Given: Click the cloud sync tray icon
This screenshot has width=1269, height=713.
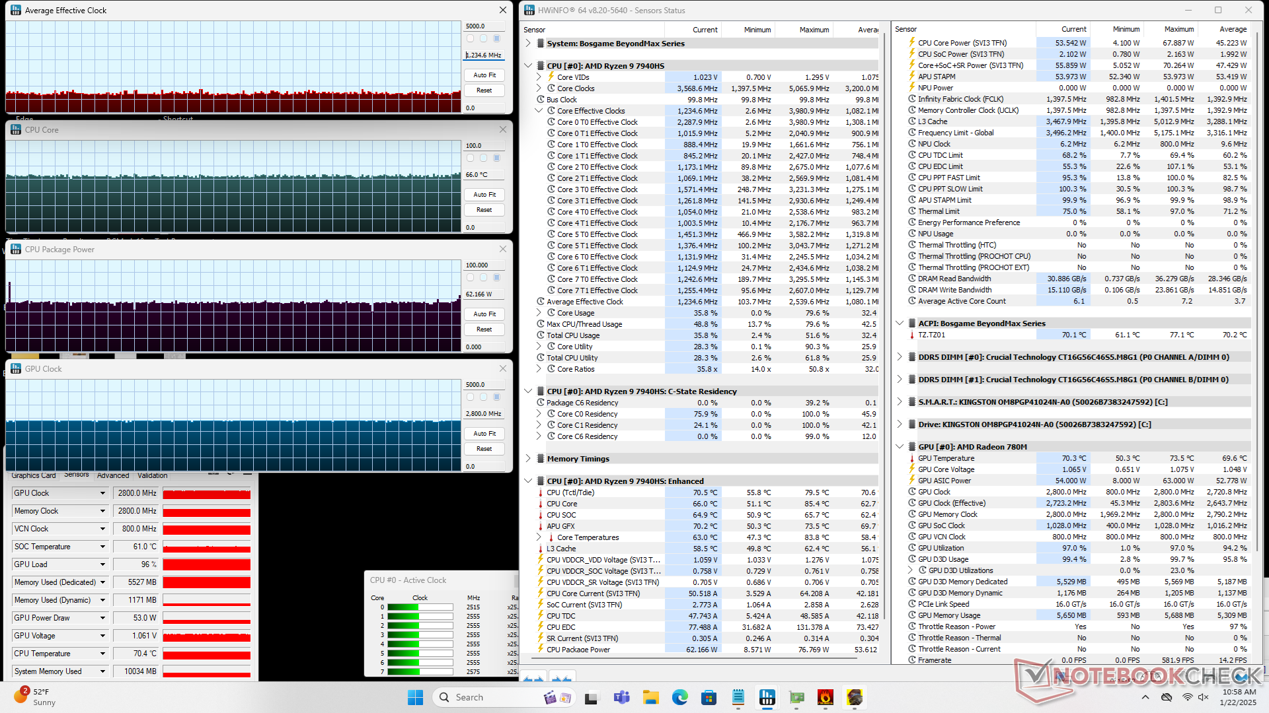Looking at the screenshot, I should coord(1167,697).
